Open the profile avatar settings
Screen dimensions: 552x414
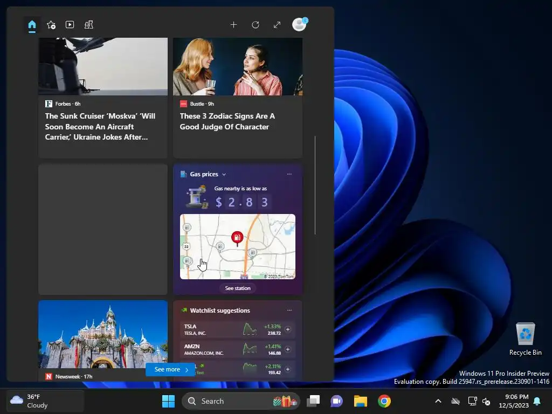click(x=300, y=24)
